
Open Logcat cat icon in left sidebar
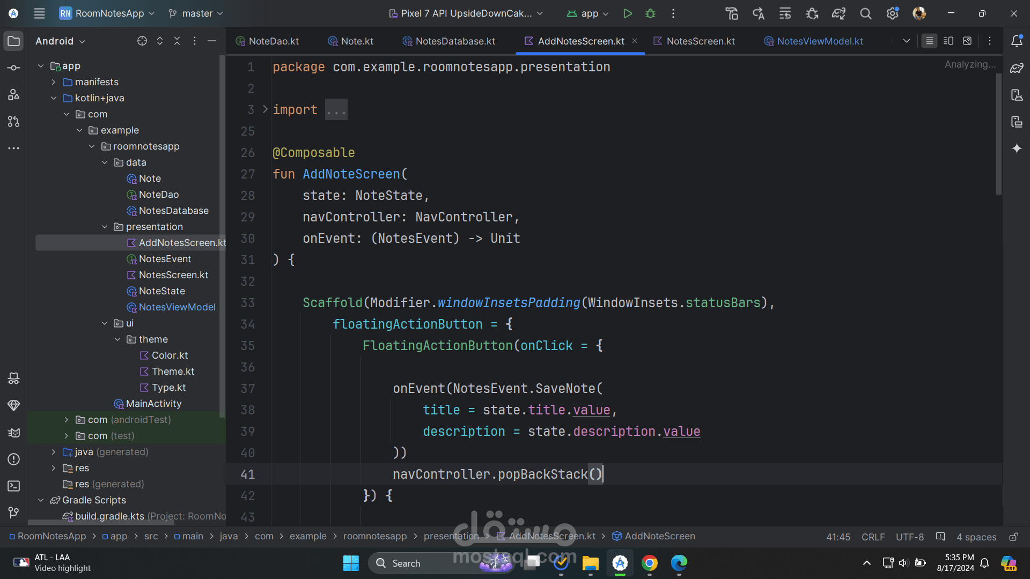14,432
